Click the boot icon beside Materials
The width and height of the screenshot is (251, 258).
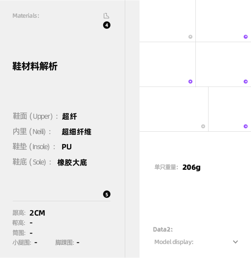point(106,16)
